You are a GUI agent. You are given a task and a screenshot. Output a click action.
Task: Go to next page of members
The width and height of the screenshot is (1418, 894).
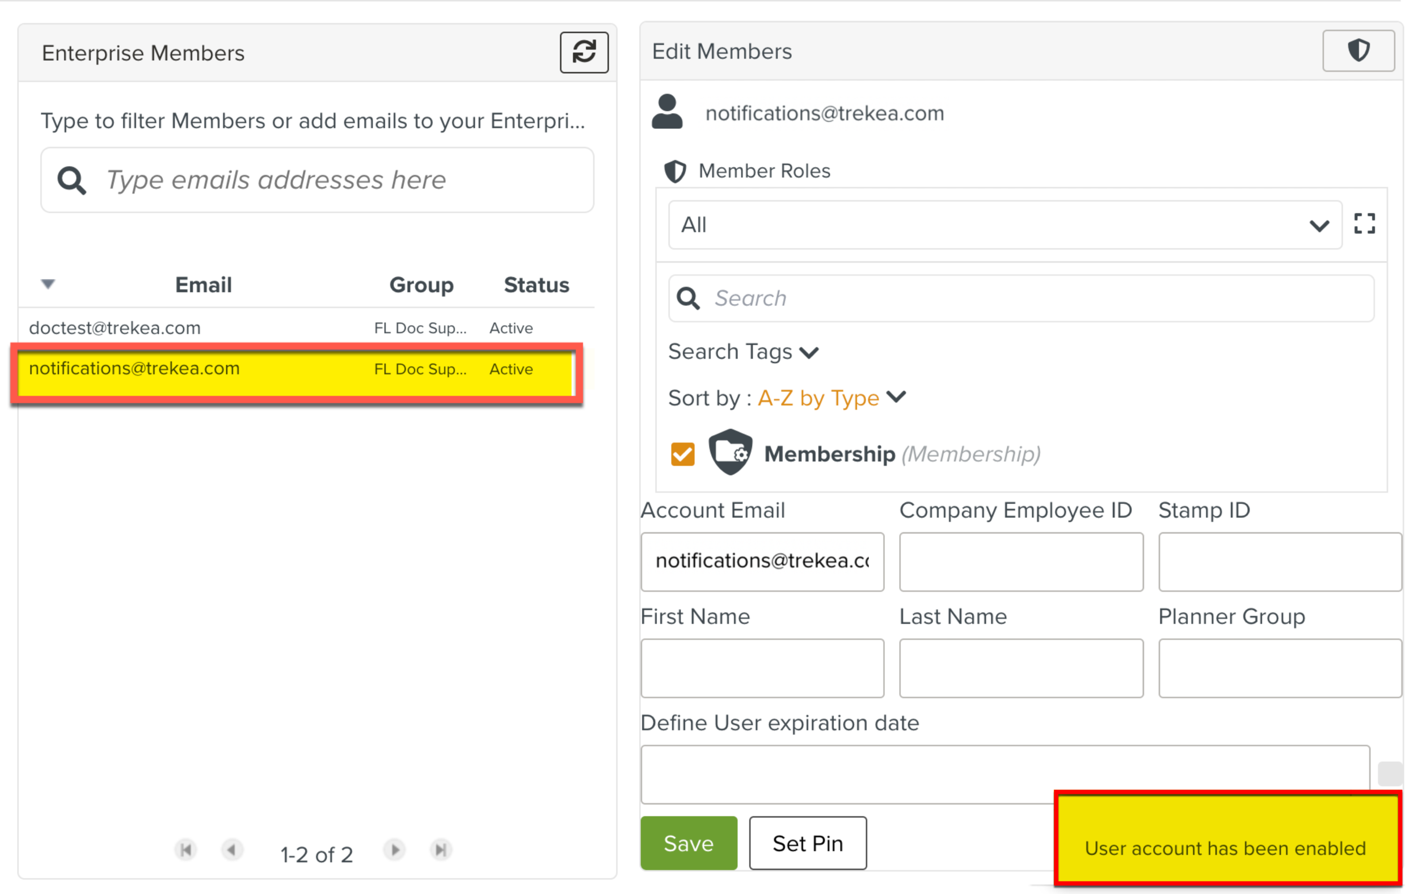point(395,850)
